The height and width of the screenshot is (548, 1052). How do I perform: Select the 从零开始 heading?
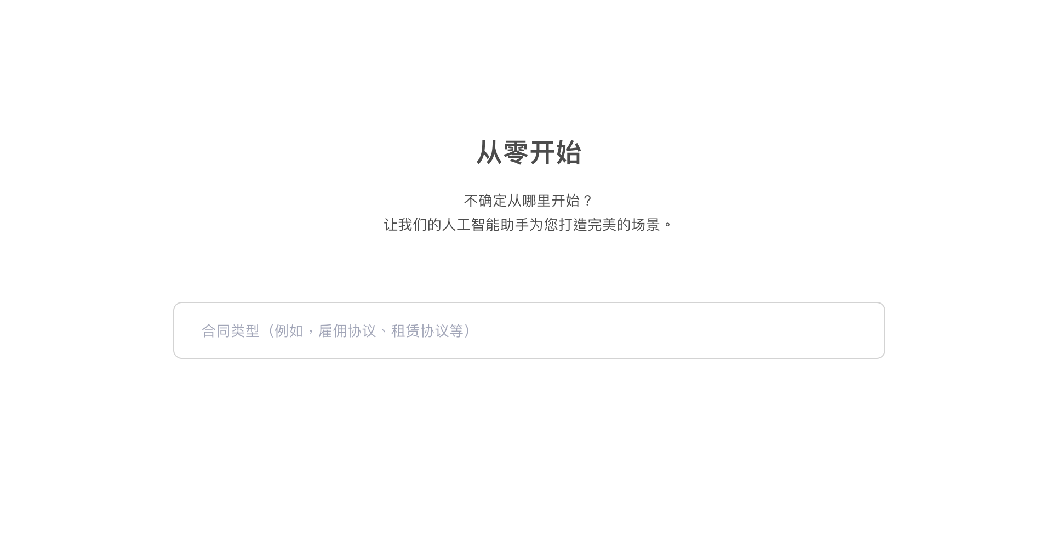point(529,152)
